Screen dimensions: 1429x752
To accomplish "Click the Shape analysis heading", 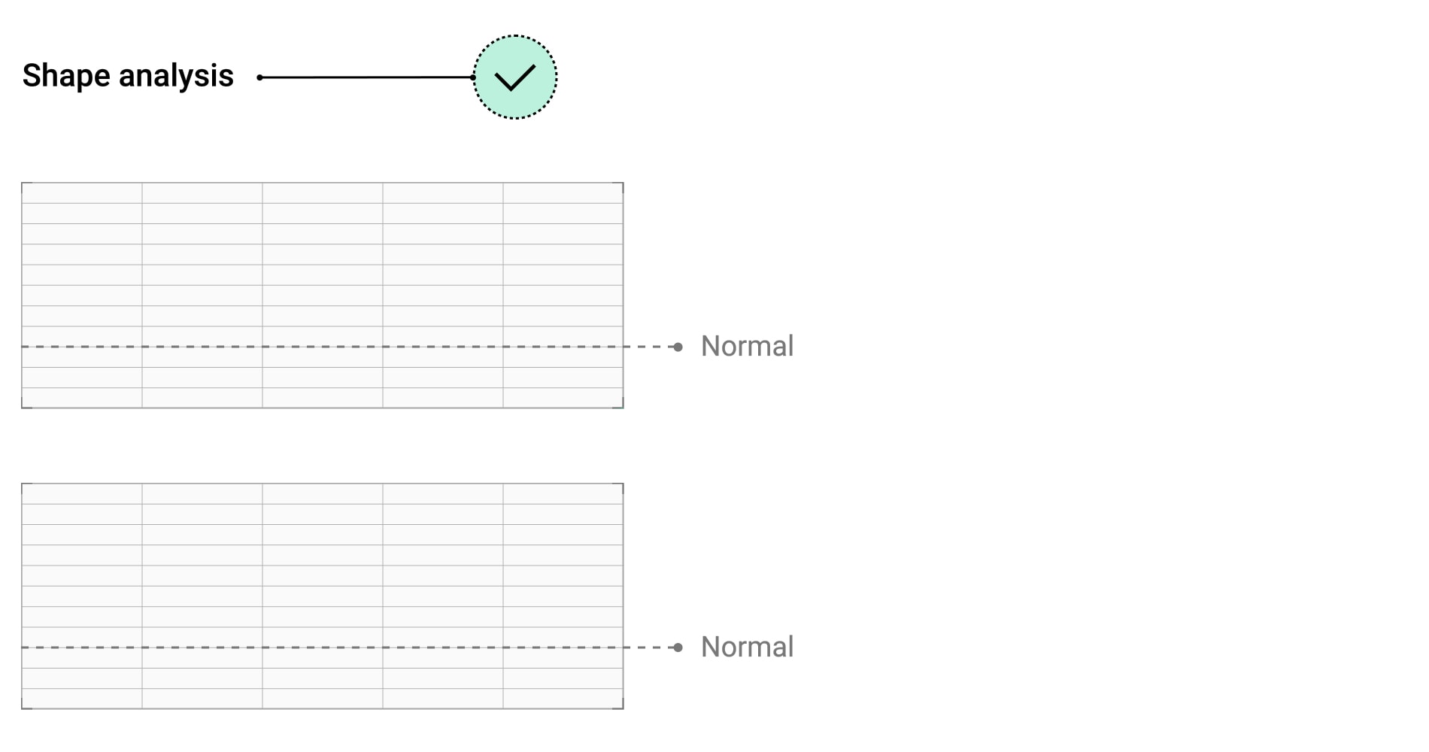I will (128, 76).
